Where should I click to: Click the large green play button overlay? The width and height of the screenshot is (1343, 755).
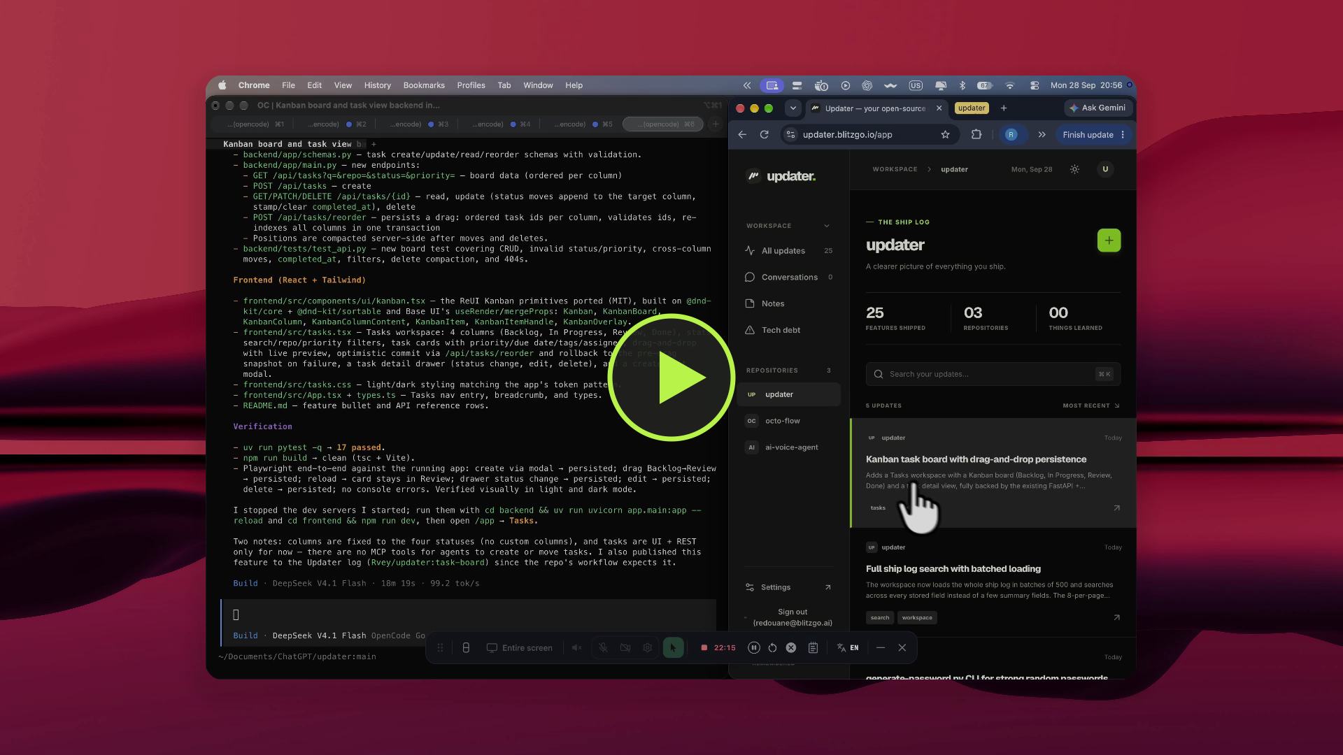coord(671,377)
